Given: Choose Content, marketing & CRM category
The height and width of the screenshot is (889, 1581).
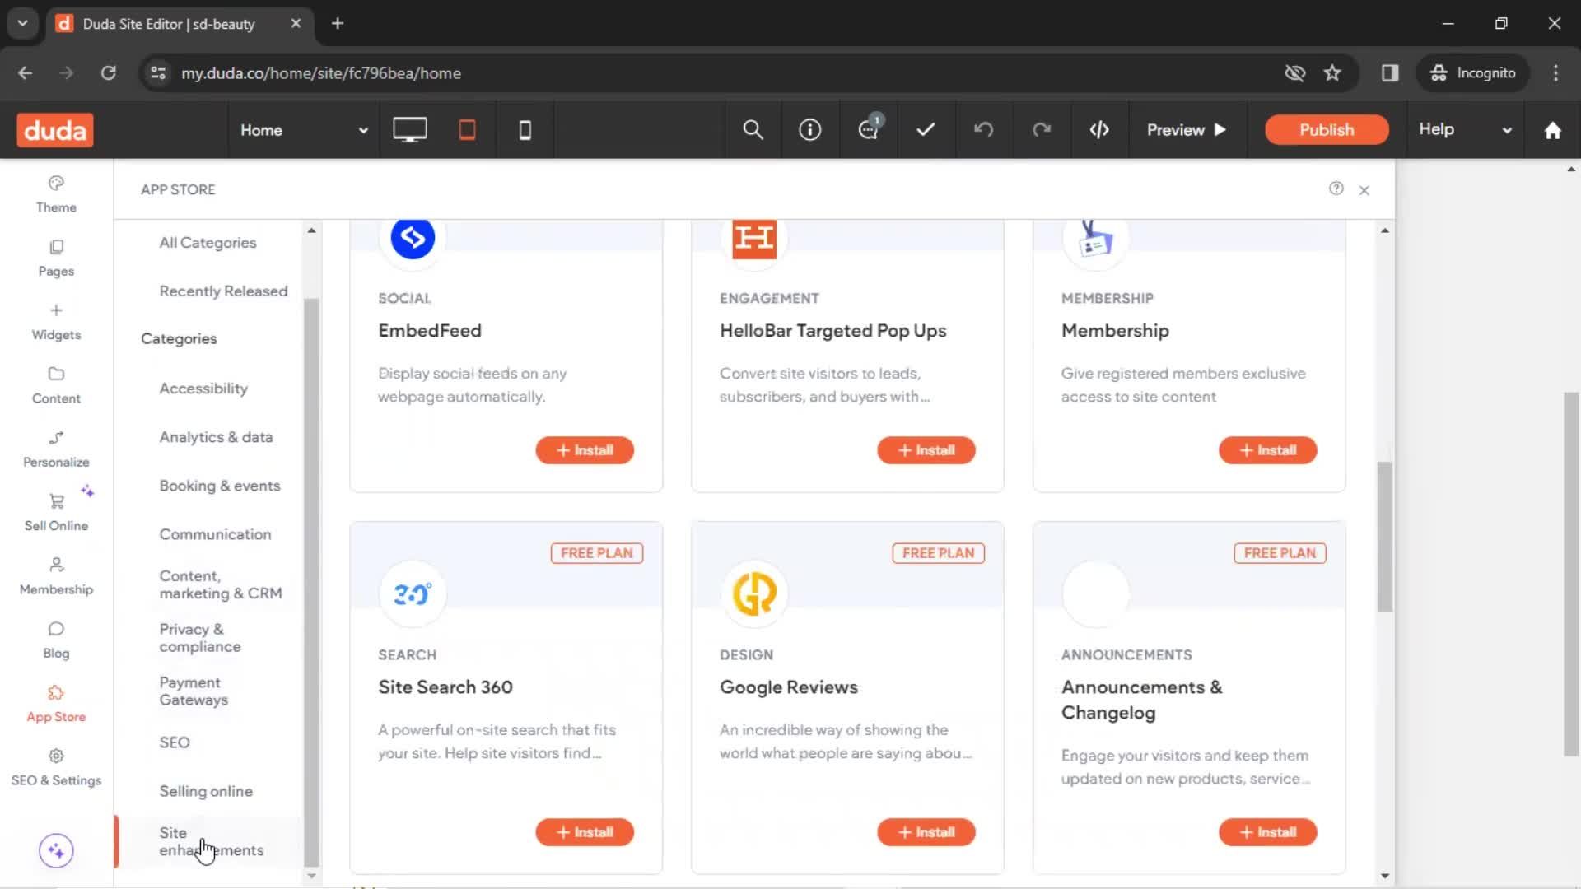Looking at the screenshot, I should click(221, 584).
